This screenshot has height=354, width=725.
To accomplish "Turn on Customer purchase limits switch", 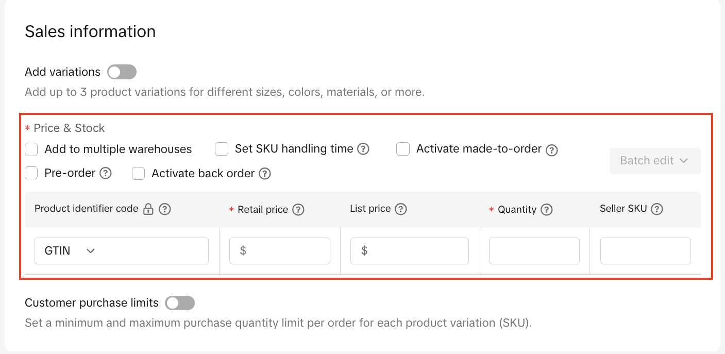I will [180, 303].
